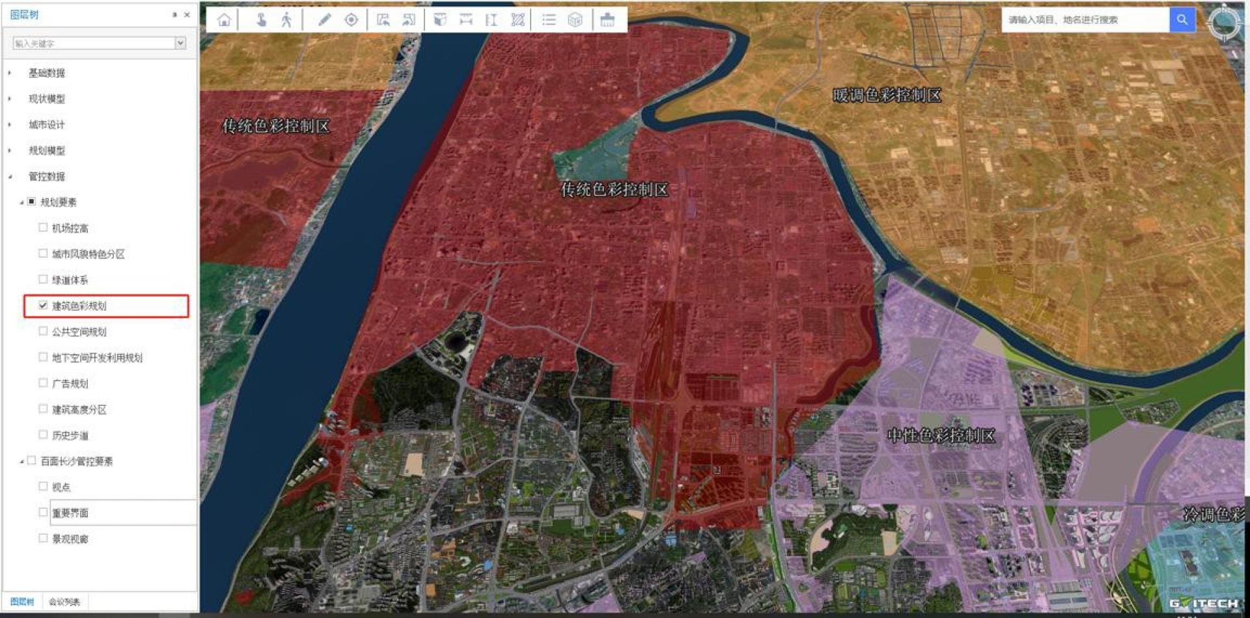1250x618 pixels.
Task: Click the 3D cube model icon
Action: point(575,20)
